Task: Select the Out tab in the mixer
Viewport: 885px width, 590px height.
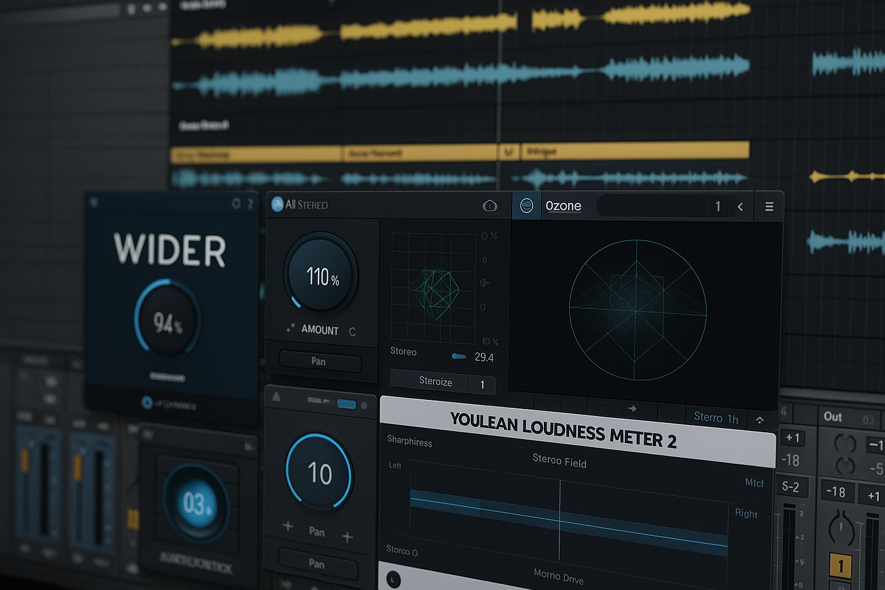Action: pos(833,417)
